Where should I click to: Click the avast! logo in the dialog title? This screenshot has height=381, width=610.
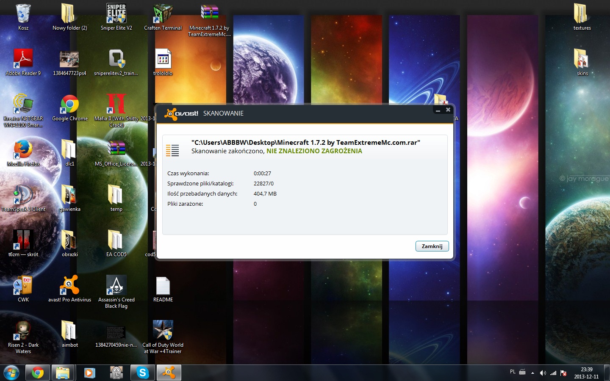[x=181, y=113]
